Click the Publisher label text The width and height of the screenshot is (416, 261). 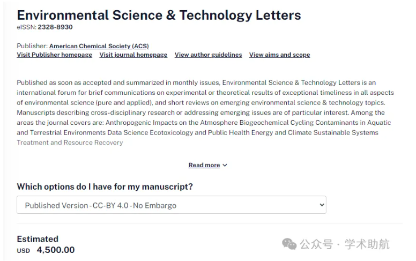click(x=32, y=46)
